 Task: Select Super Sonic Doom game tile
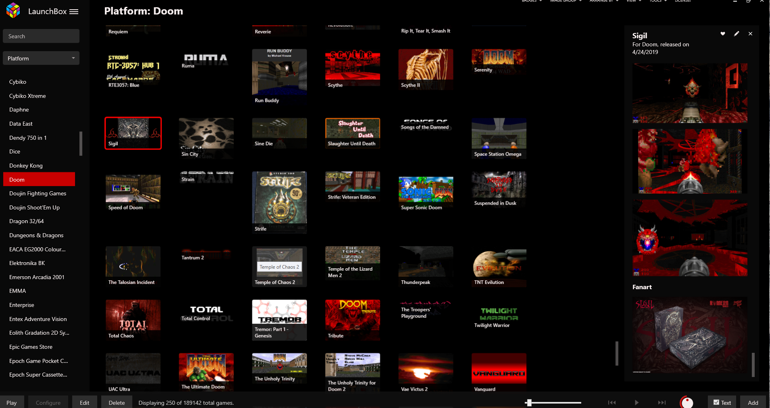426,194
